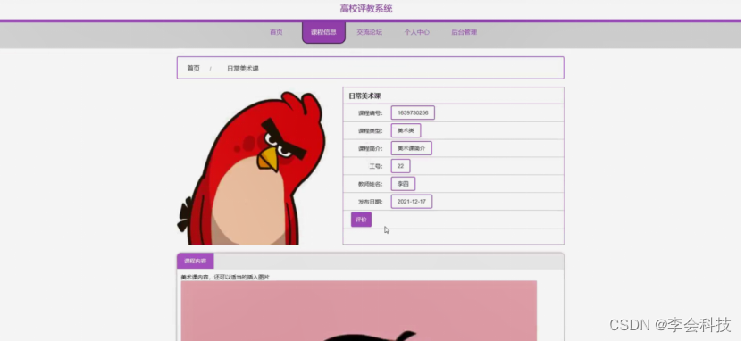Click the course intro value 美术课简介

(x=412, y=148)
